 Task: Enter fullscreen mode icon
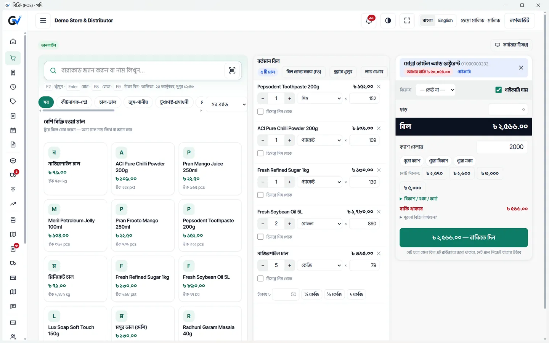(407, 21)
